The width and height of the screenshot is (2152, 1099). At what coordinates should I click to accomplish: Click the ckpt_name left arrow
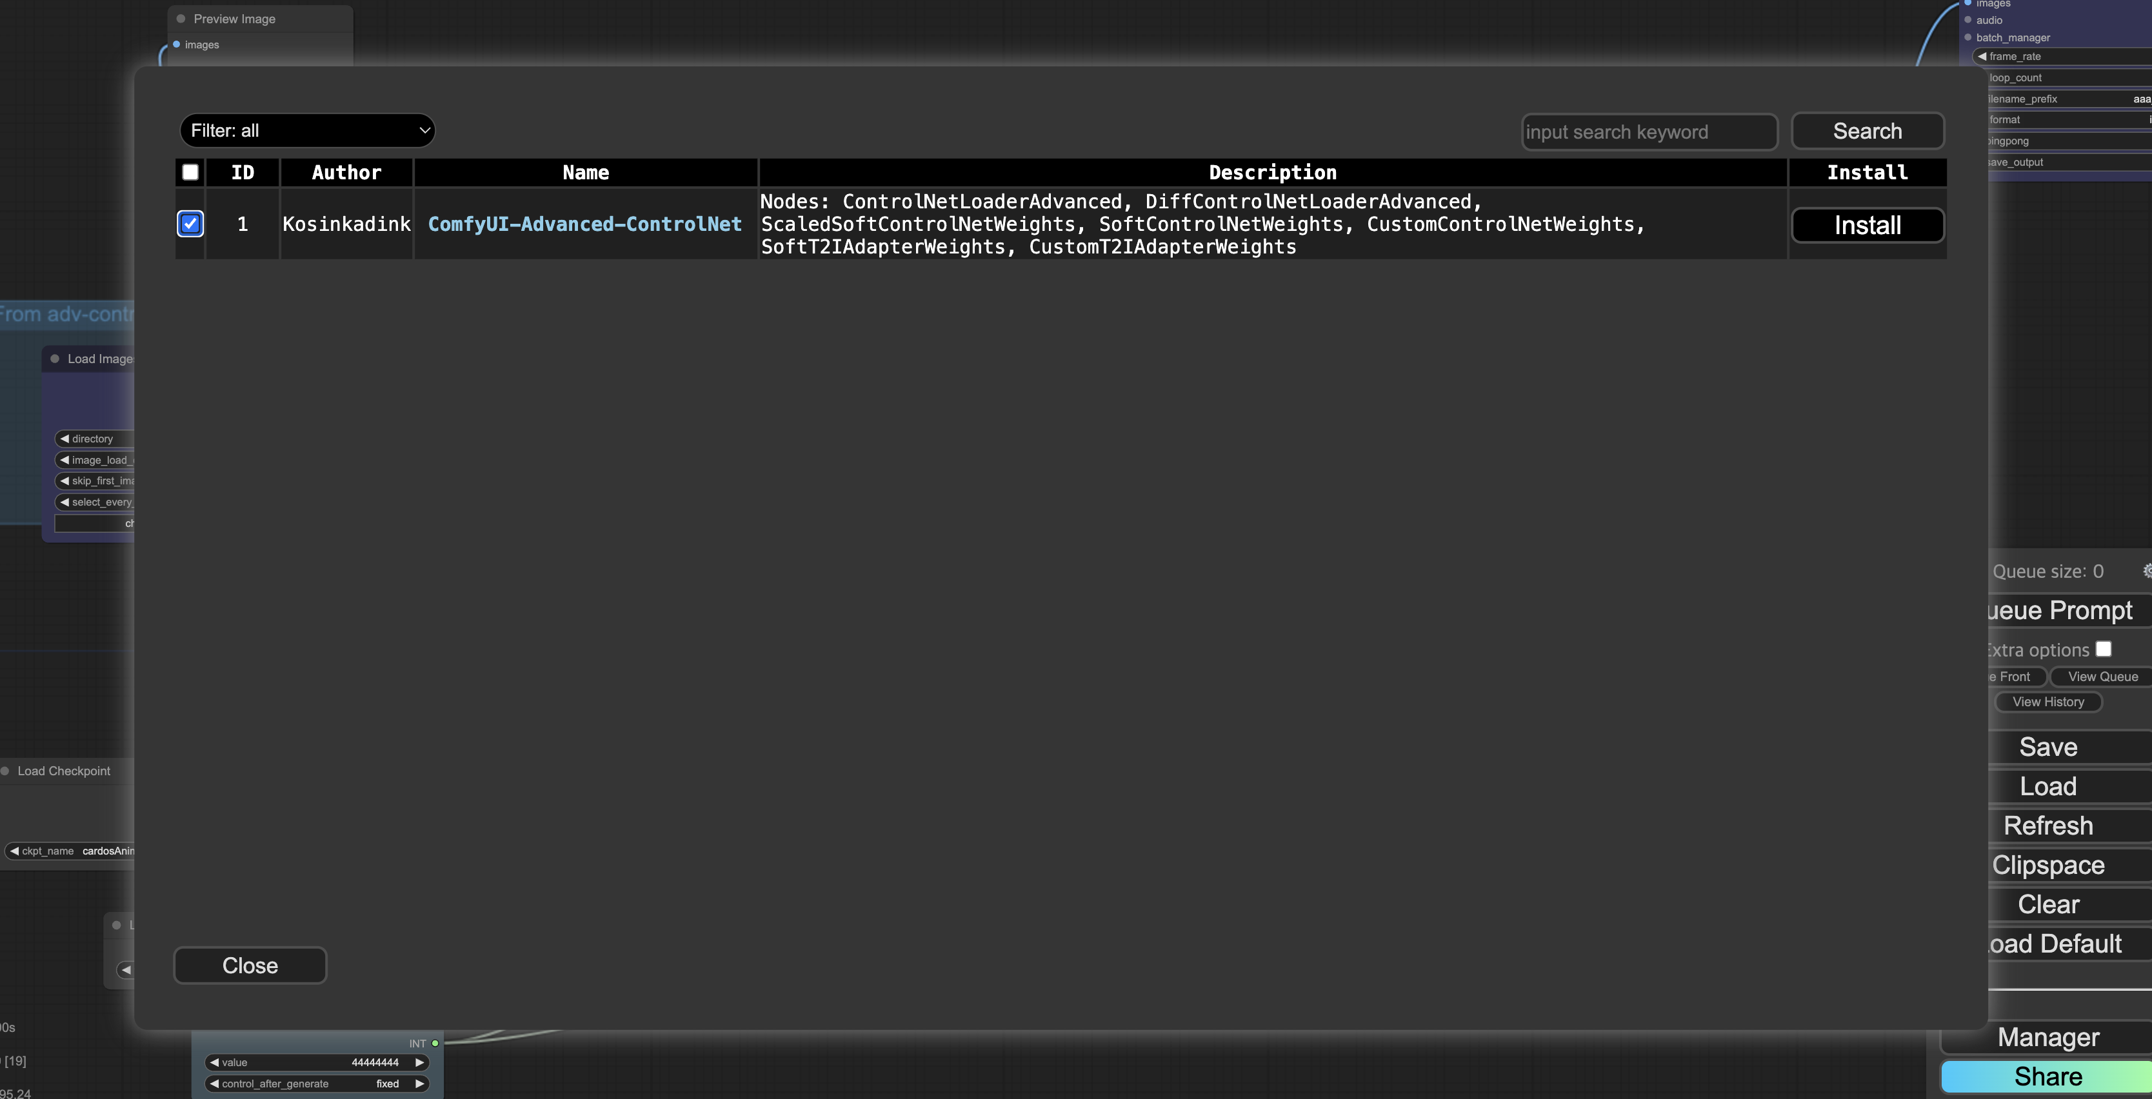coord(14,851)
